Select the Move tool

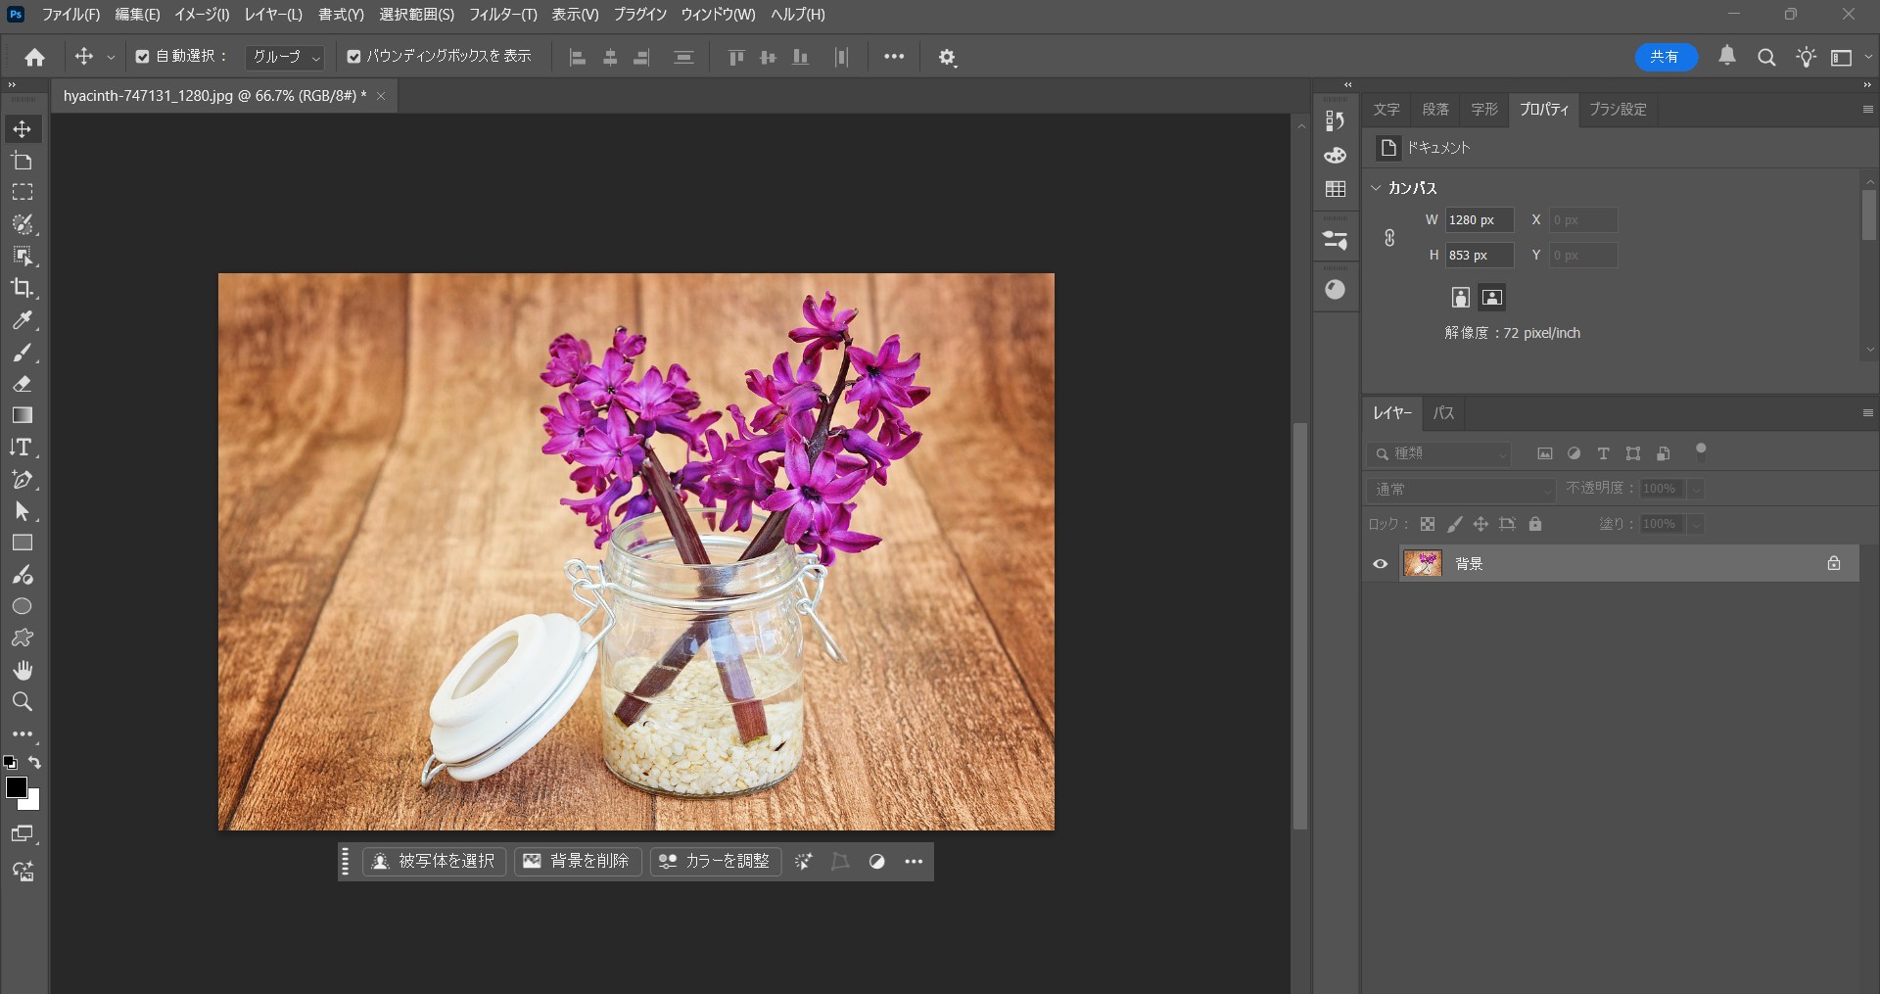pyautogui.click(x=22, y=128)
